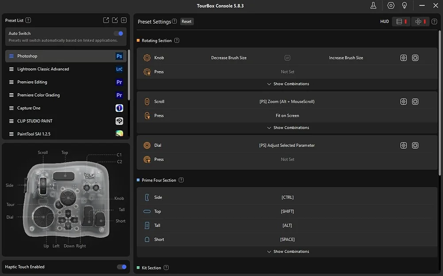Click the CLIP STUDIO PAINT app icon
Viewport: 443px width, 276px height.
coord(119,121)
